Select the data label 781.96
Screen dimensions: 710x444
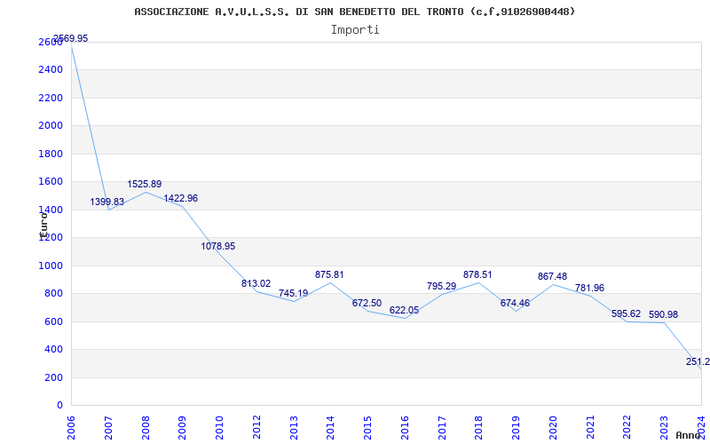(589, 288)
